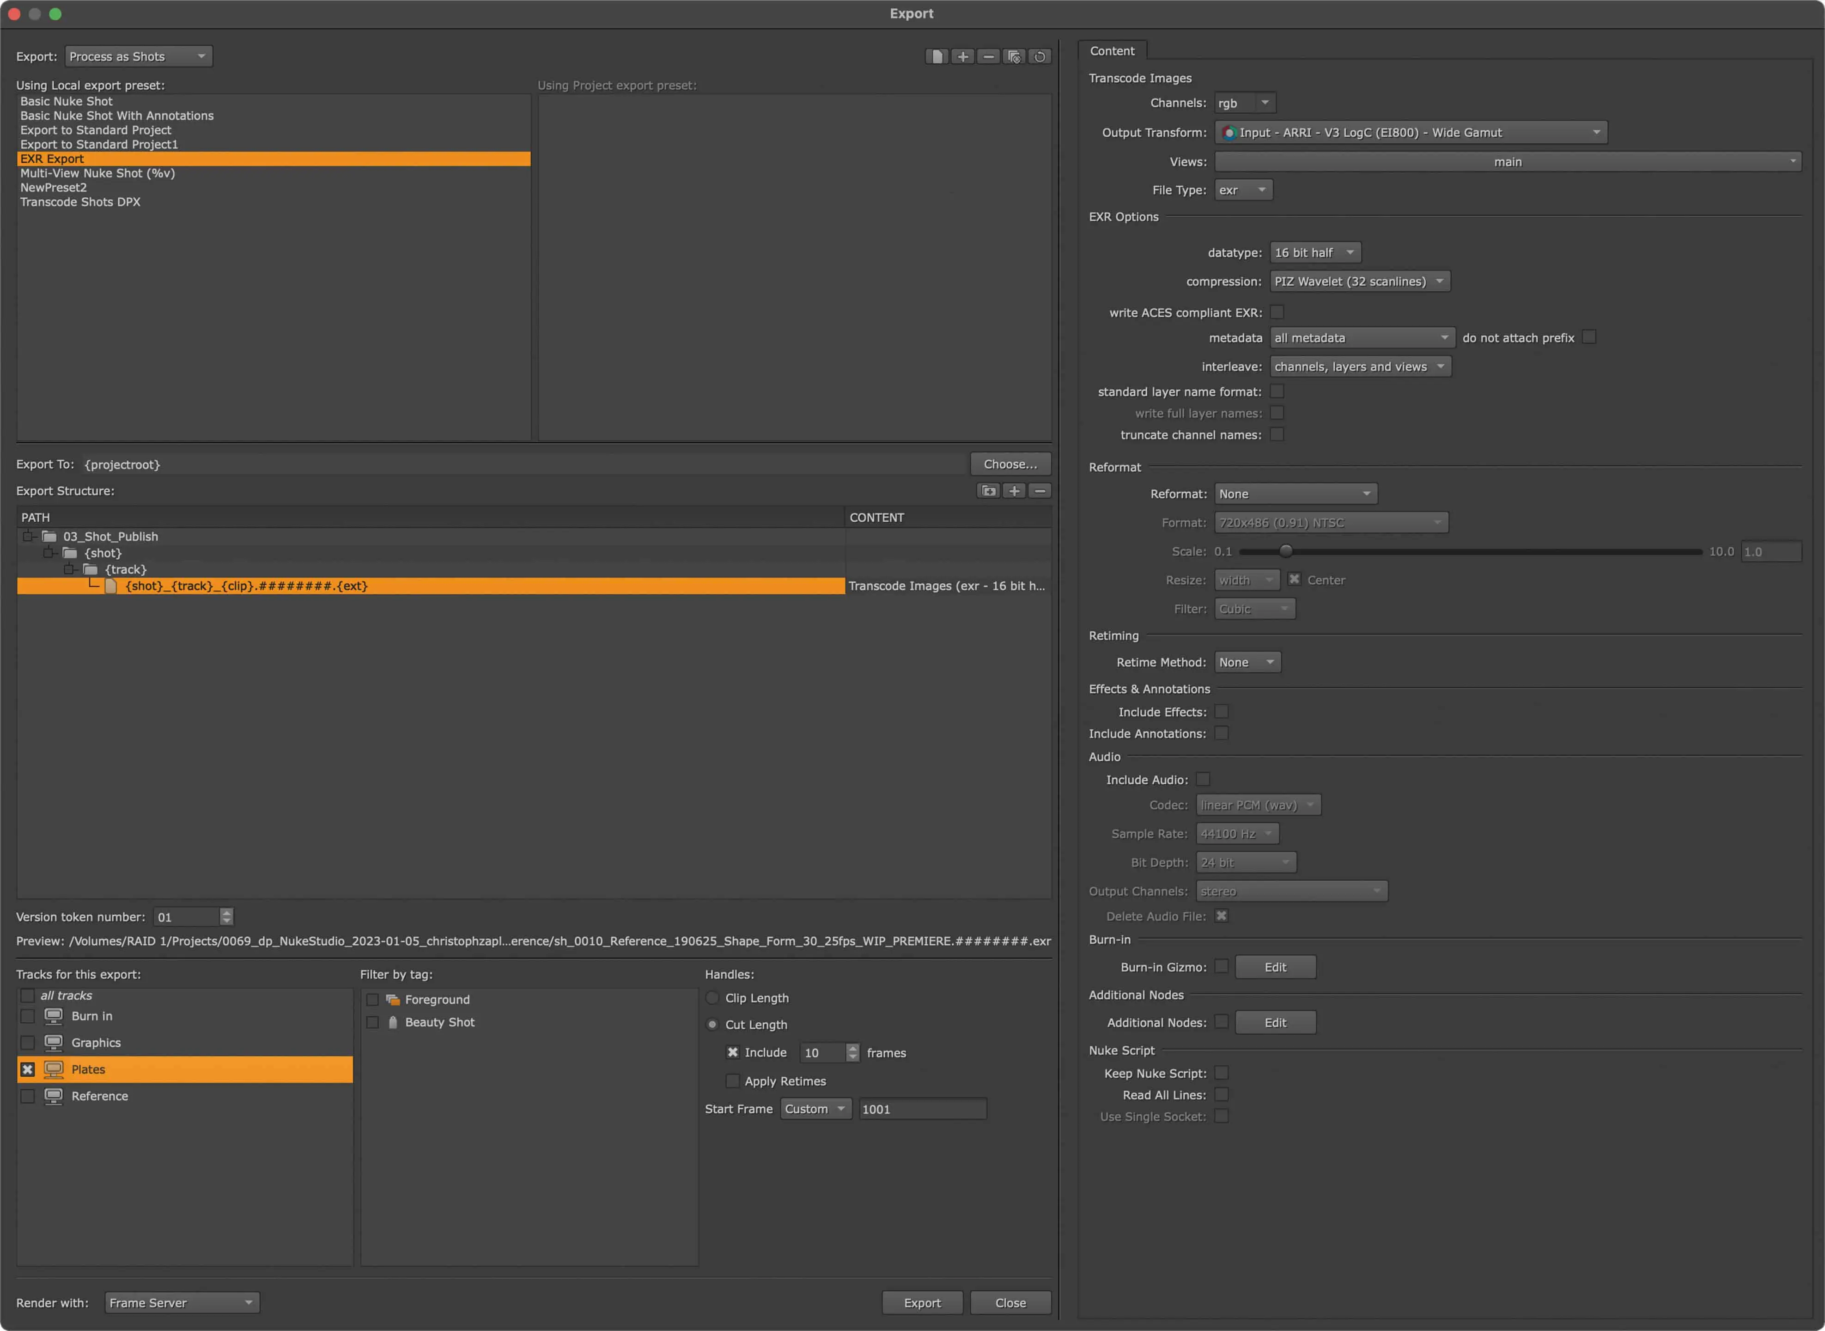Click the new preset document icon
1825x1331 pixels.
(937, 56)
